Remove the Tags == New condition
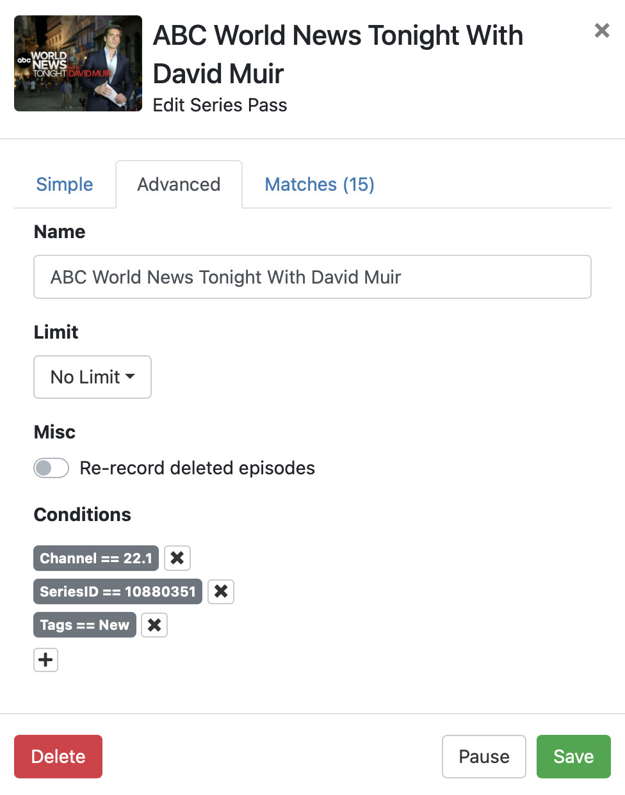 (154, 625)
